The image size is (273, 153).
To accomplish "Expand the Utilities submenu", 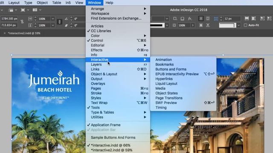I will click(x=118, y=117).
